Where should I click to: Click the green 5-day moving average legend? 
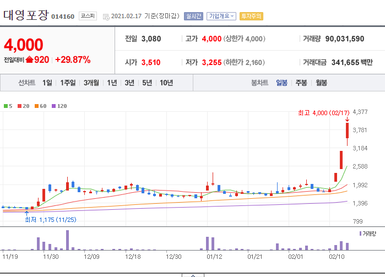point(8,106)
